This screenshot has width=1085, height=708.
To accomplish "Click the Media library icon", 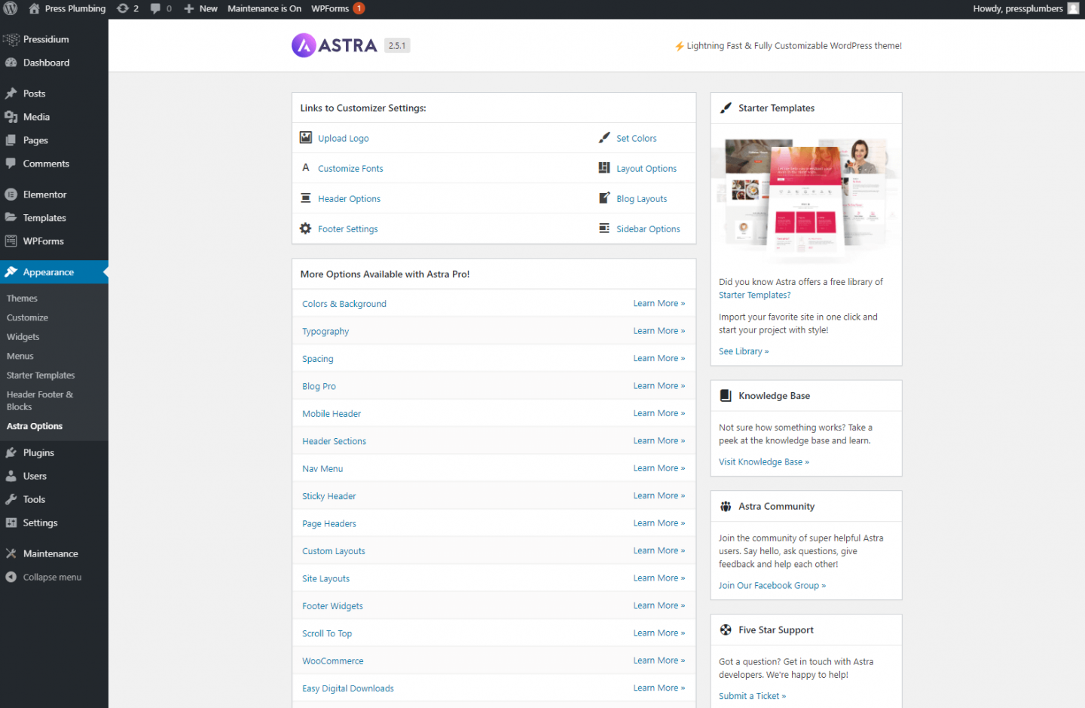I will coord(11,117).
